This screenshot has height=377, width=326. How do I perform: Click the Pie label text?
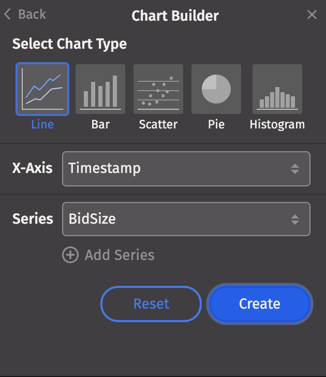(x=216, y=124)
